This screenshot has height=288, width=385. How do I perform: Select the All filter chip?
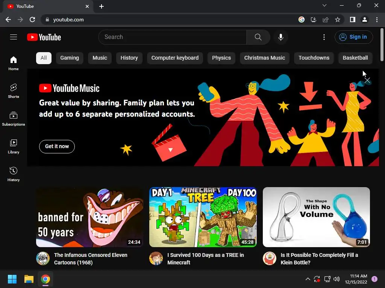click(x=44, y=58)
